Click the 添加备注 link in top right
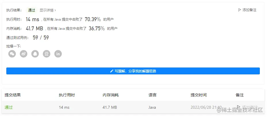The image size is (267, 117). [x=249, y=10]
